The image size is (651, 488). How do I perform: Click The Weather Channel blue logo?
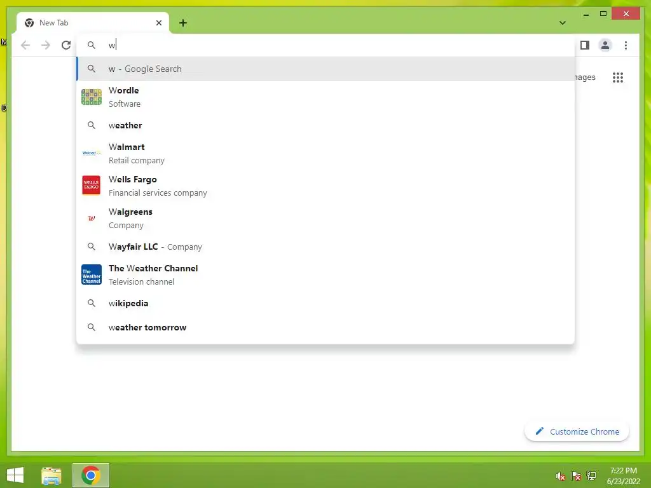[x=92, y=274]
